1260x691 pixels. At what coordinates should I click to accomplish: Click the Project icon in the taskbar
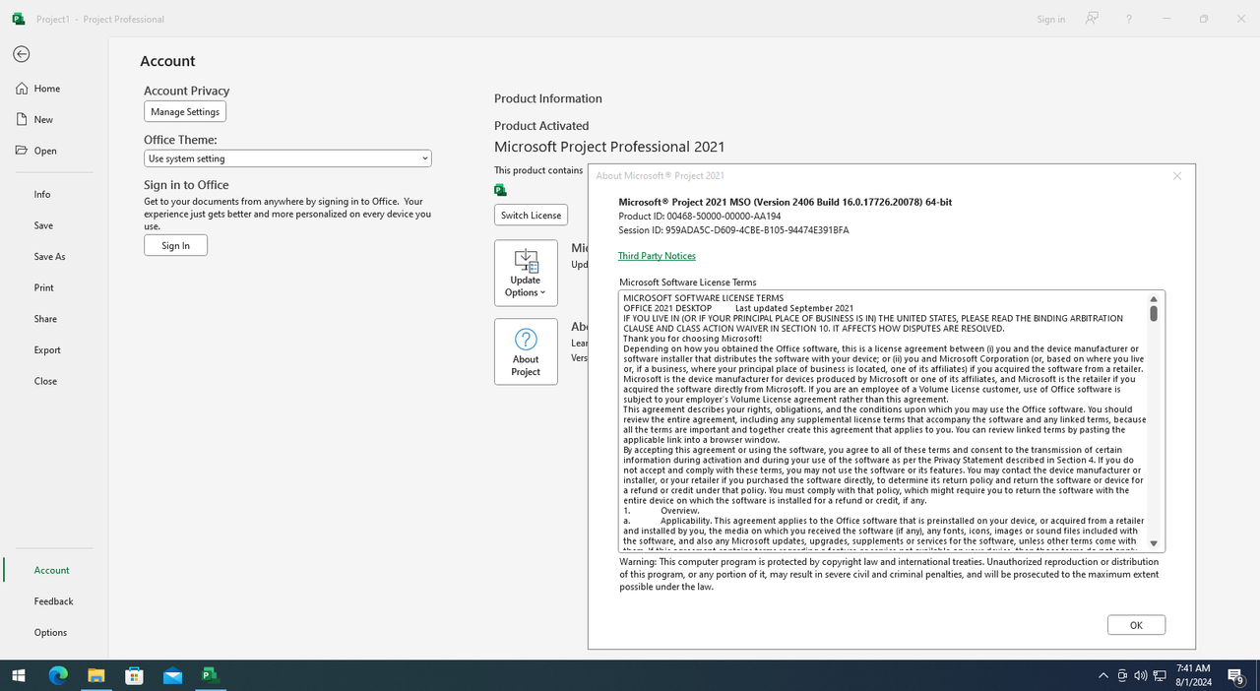[210, 675]
